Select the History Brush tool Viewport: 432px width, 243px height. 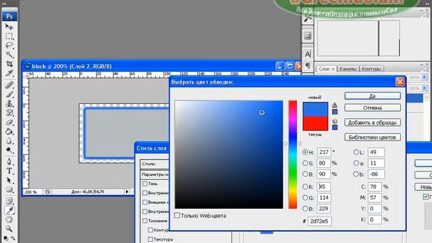point(9,113)
